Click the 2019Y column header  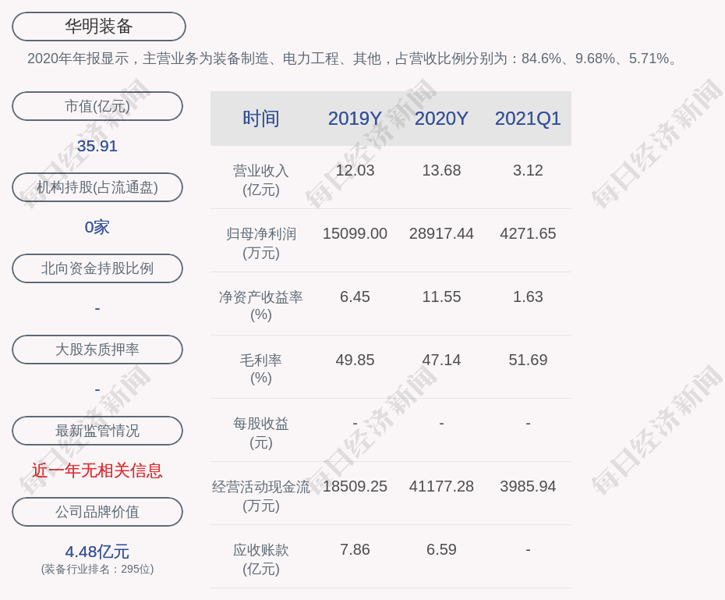pos(355,119)
